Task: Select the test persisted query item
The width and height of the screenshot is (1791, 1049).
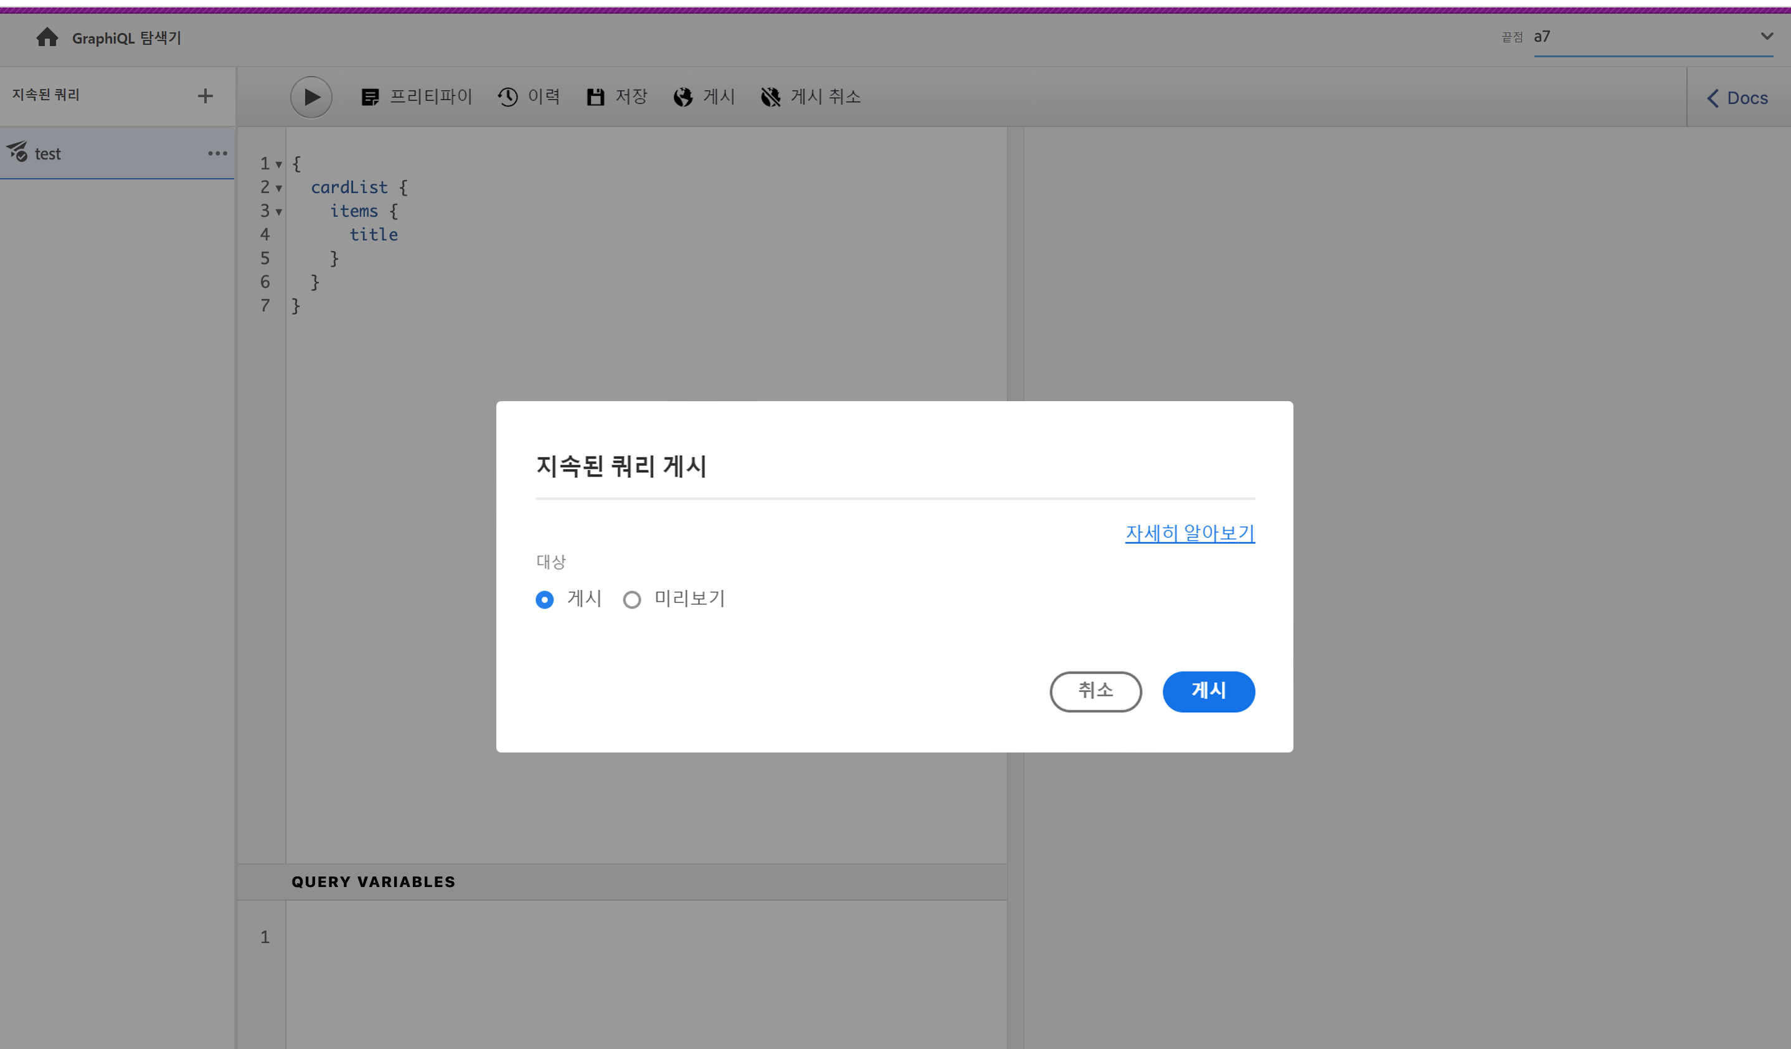Action: coord(49,153)
